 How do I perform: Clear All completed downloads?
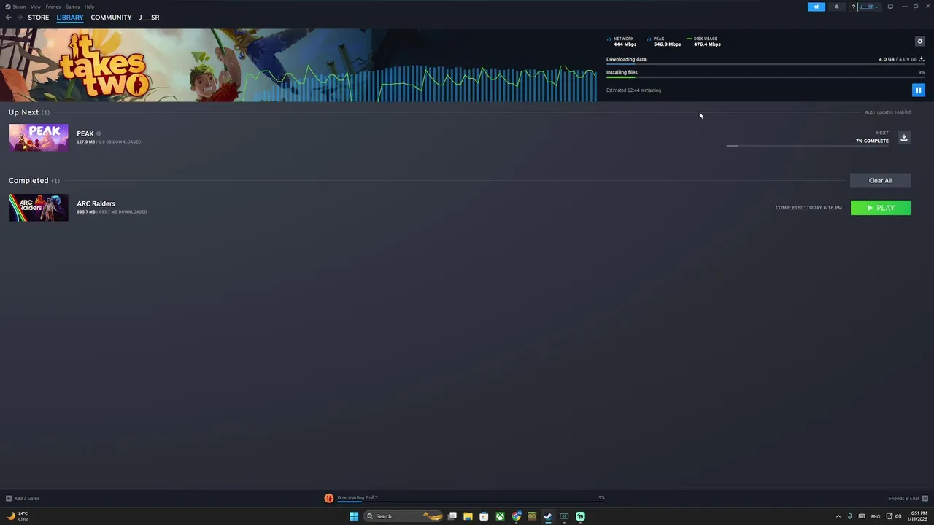(880, 180)
